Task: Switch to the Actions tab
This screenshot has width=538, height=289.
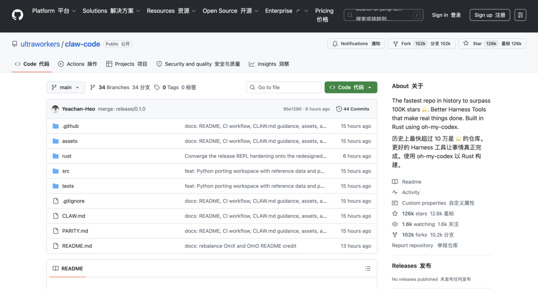Action: pyautogui.click(x=78, y=64)
